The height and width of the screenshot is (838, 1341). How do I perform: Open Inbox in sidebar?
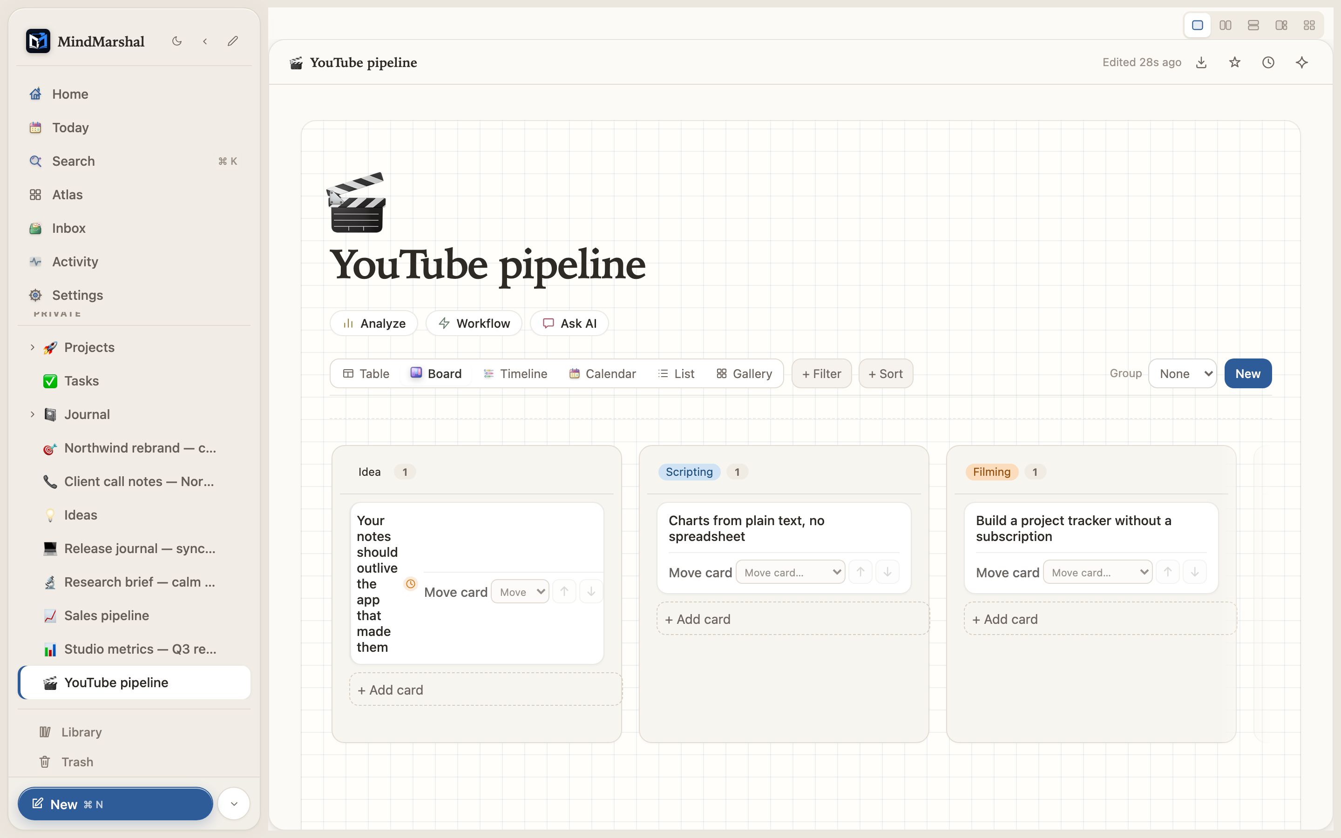[134, 228]
